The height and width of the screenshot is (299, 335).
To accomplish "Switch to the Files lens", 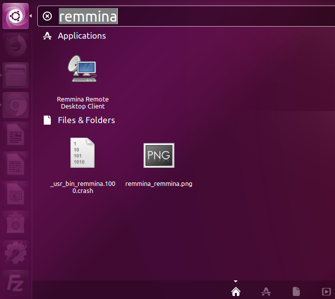I will tap(296, 291).
